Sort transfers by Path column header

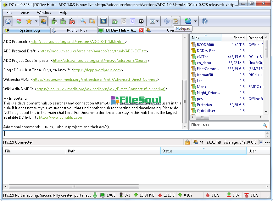point(113,151)
